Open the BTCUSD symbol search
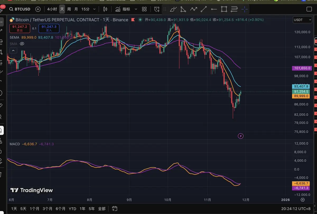317x214 pixels. [x=20, y=9]
